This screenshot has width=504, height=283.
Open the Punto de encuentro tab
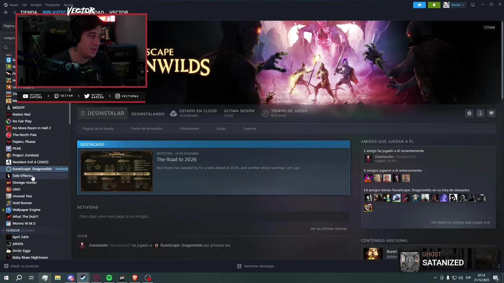pos(147,129)
